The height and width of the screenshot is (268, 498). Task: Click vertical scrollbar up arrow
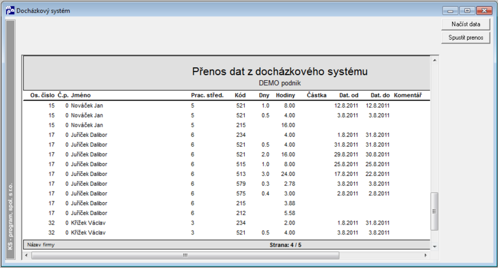pyautogui.click(x=435, y=60)
